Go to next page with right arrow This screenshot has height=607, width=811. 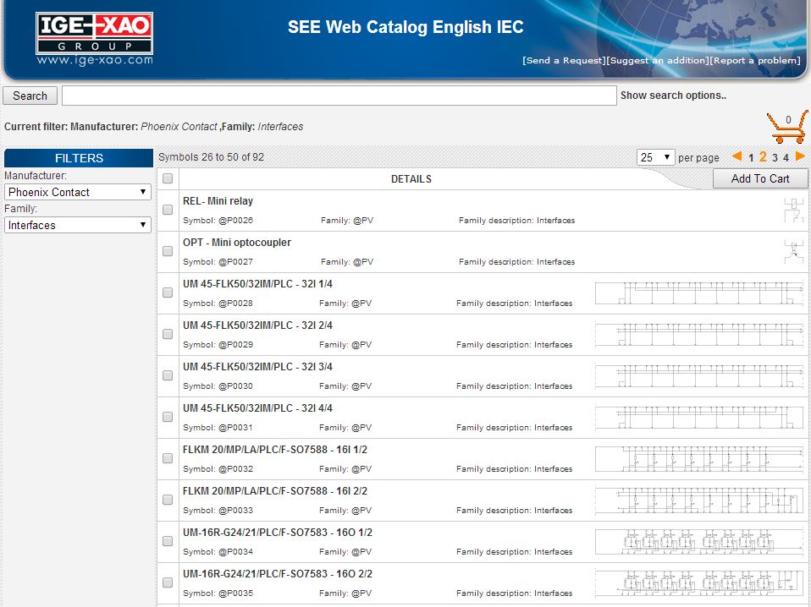tap(800, 156)
